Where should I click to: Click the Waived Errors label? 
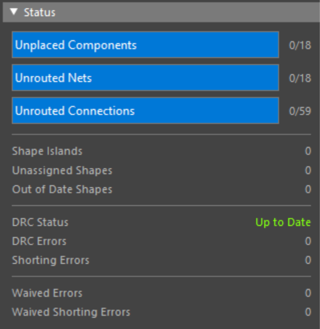[x=47, y=293]
